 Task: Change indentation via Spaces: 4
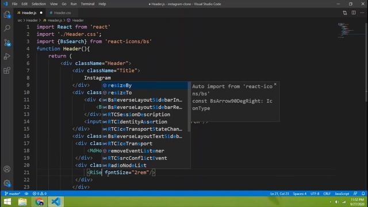coord(300,194)
